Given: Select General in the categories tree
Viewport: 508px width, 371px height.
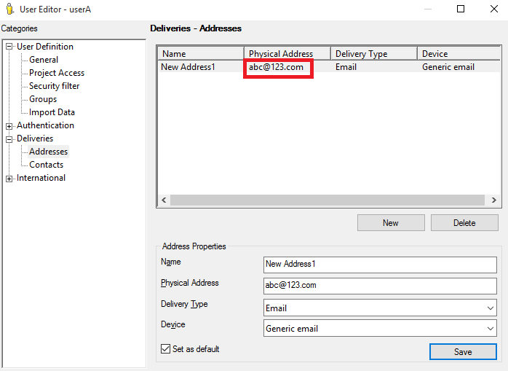Looking at the screenshot, I should [x=44, y=60].
